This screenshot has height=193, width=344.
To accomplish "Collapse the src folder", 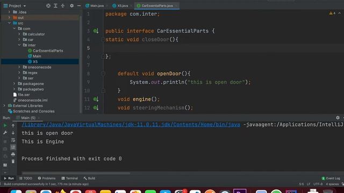I will pyautogui.click(x=9, y=23).
